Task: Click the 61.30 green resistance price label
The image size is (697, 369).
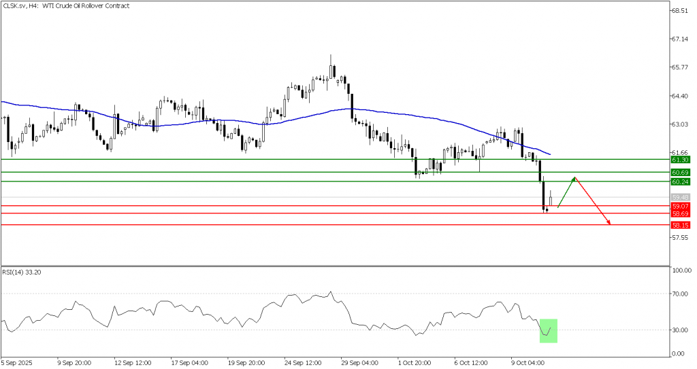Action: click(680, 159)
